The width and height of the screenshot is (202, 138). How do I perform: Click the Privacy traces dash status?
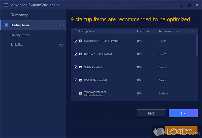point(62,35)
